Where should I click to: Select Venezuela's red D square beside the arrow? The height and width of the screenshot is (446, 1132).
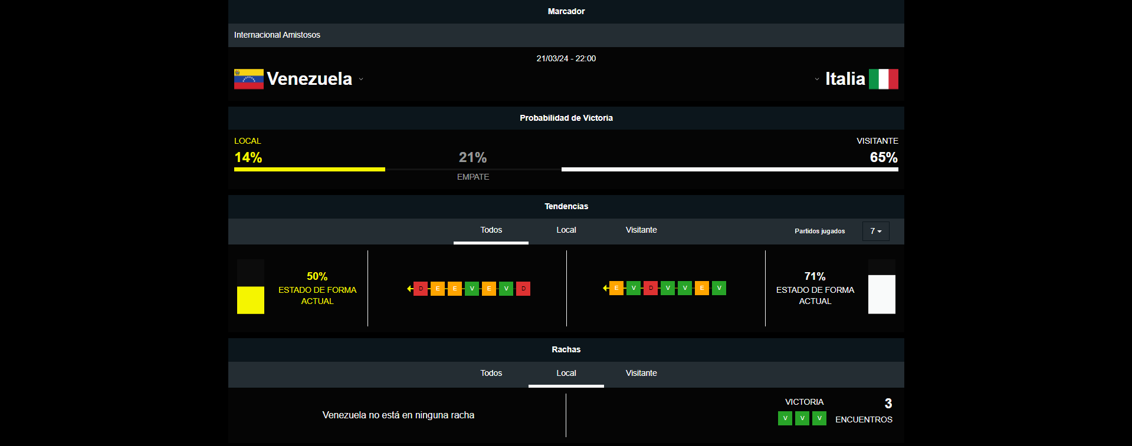421,289
